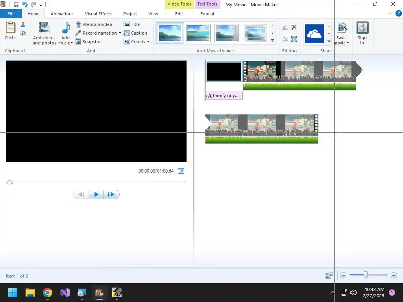Click the volume icon in system tray
The height and width of the screenshot is (302, 403).
click(353, 293)
